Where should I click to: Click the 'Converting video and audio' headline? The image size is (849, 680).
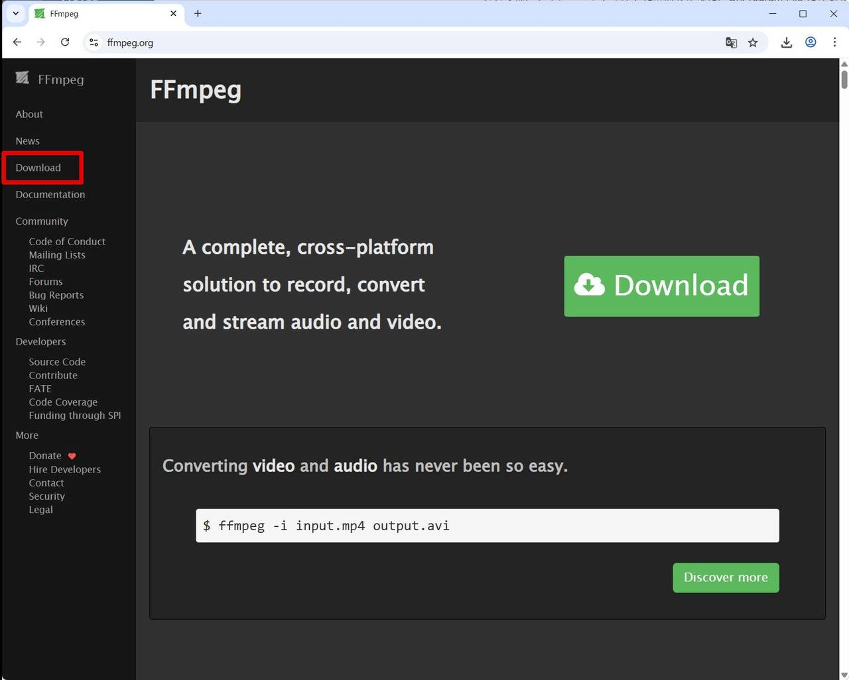point(365,466)
